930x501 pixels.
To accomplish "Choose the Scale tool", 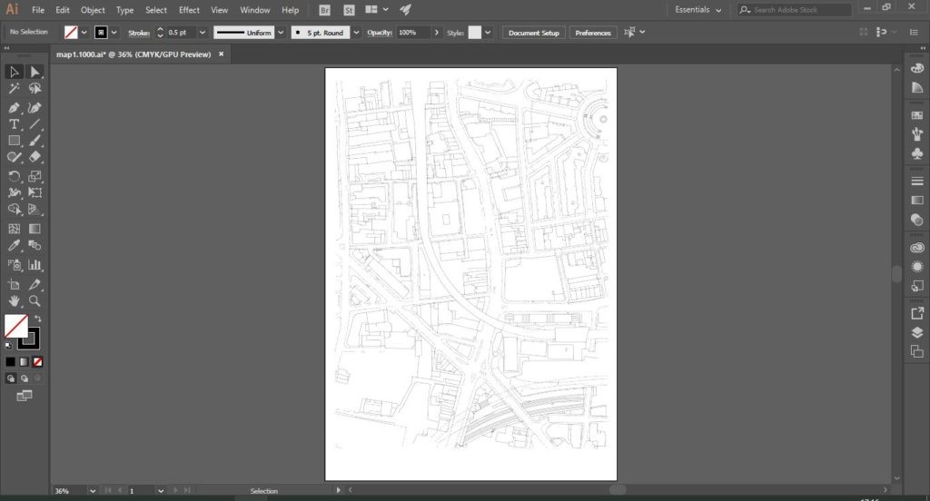I will [35, 176].
